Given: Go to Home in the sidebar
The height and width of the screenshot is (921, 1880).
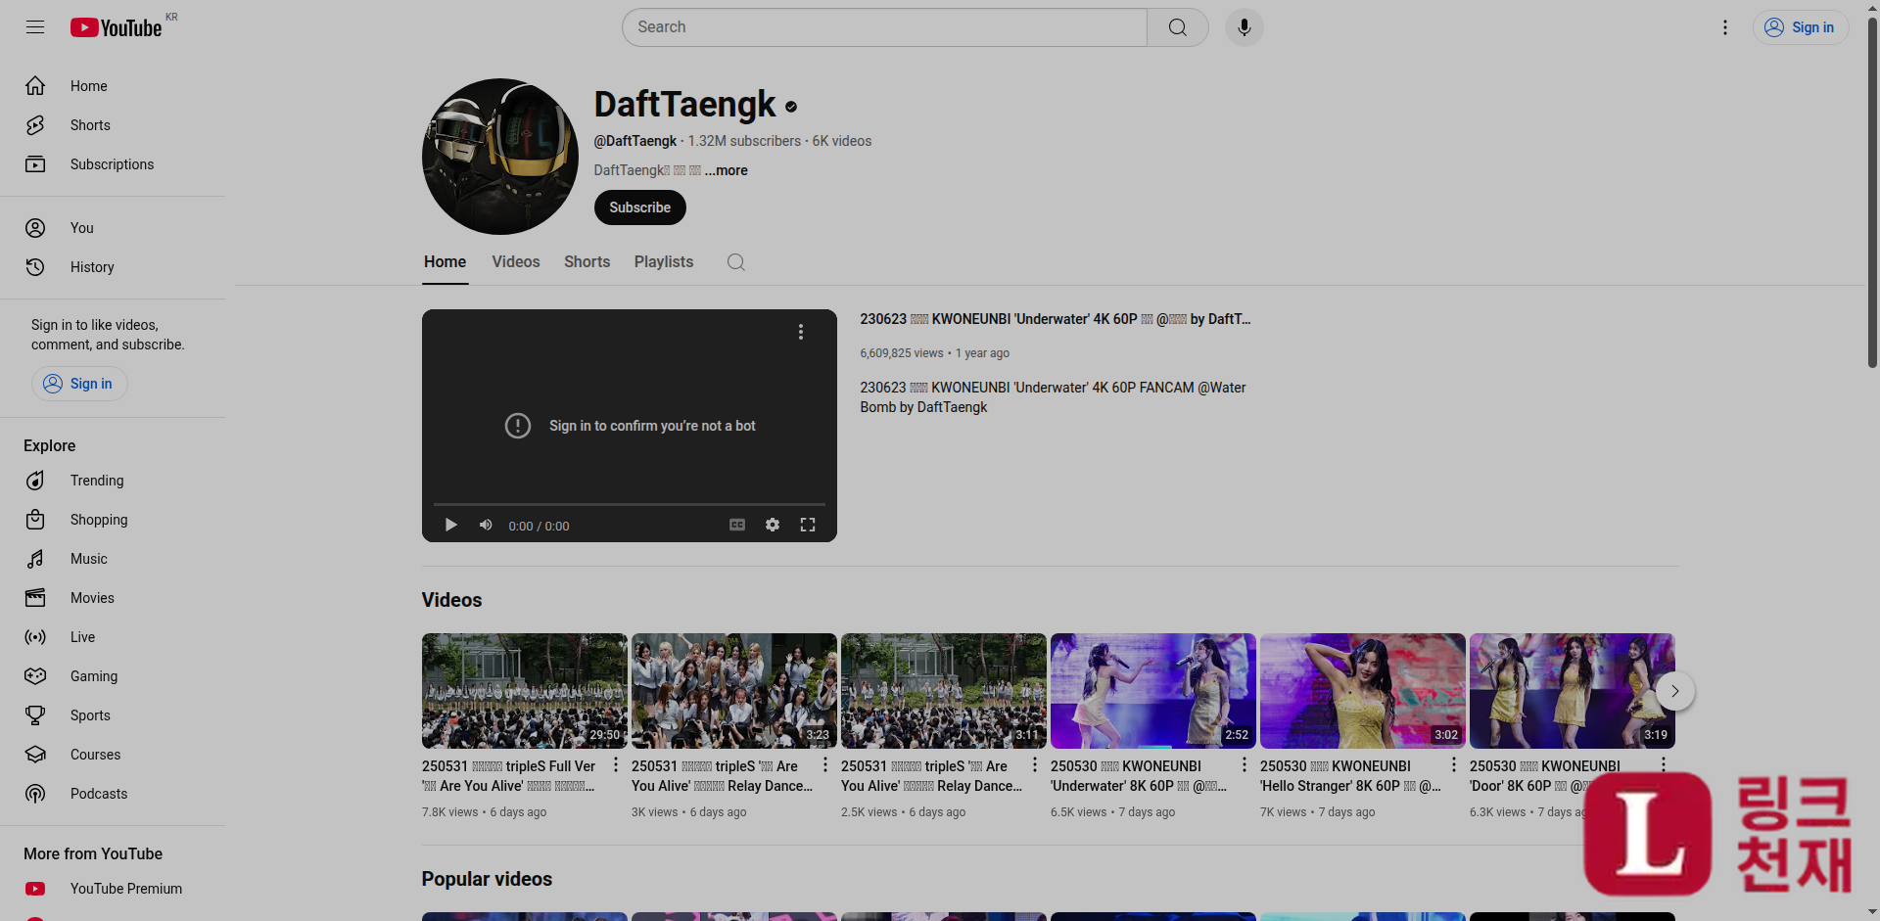Looking at the screenshot, I should [x=113, y=86].
